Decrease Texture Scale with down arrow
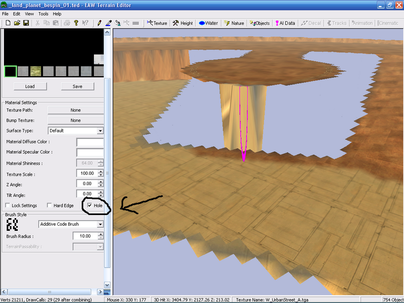 coord(100,175)
